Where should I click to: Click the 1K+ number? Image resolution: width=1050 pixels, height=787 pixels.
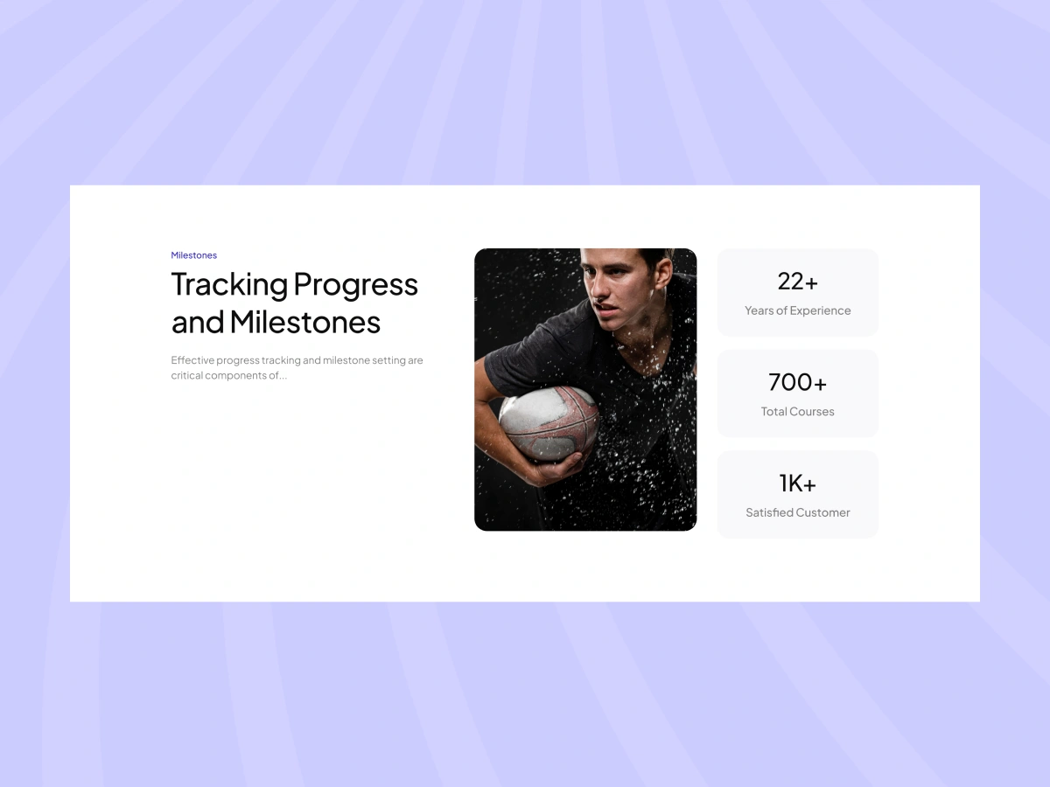coord(798,483)
